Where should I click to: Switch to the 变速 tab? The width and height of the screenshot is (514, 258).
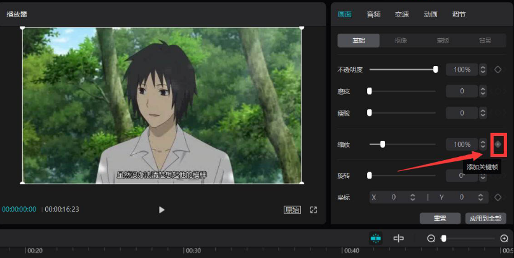pos(401,15)
